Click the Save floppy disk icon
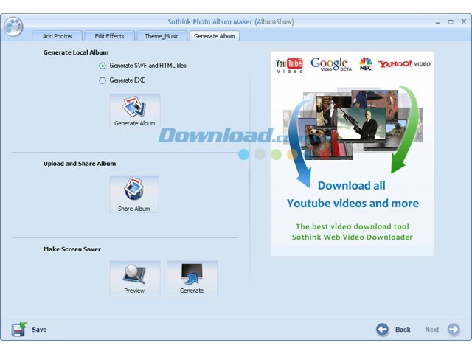Image resolution: width=472 pixels, height=354 pixels. [x=19, y=329]
